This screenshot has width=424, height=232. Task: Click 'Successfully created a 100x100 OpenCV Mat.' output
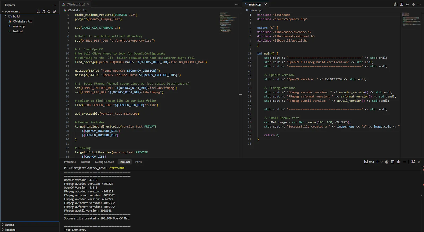[x=97, y=218]
